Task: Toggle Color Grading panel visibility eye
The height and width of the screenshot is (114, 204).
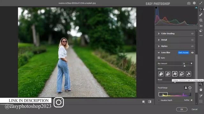Action: tap(192, 34)
